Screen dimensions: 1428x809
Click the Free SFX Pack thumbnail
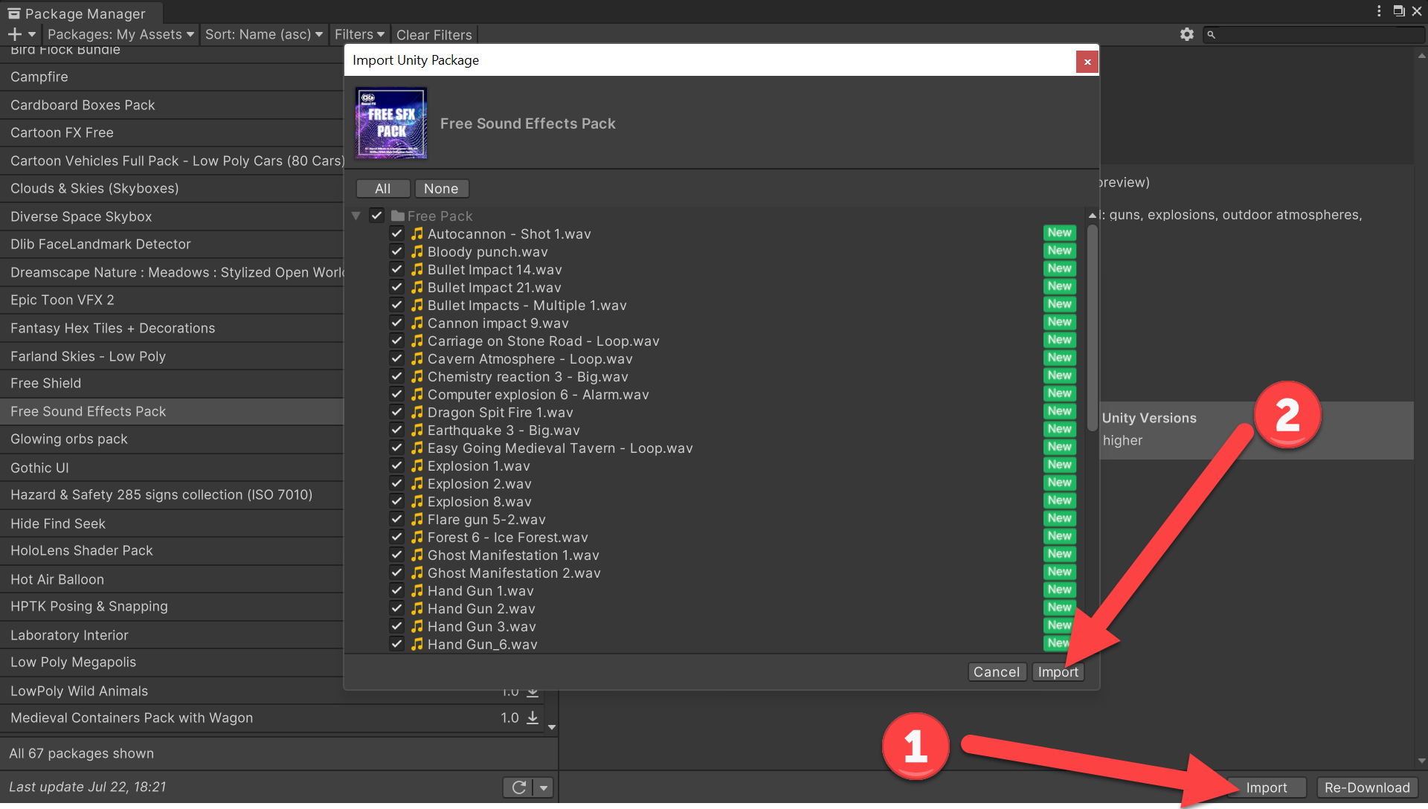[x=391, y=123]
